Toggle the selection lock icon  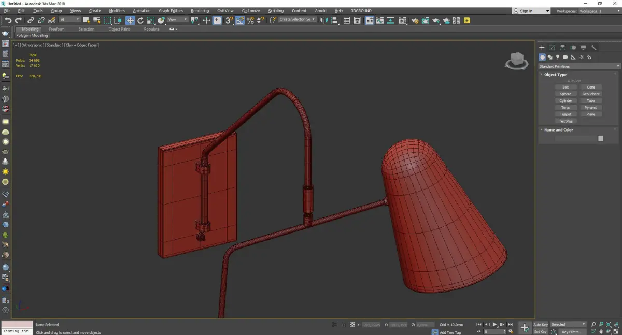343,325
